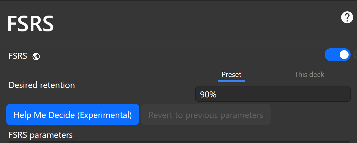Click the blue underline beneath the Preset tab
Image resolution: width=357 pixels, height=143 pixels.
[231, 81]
